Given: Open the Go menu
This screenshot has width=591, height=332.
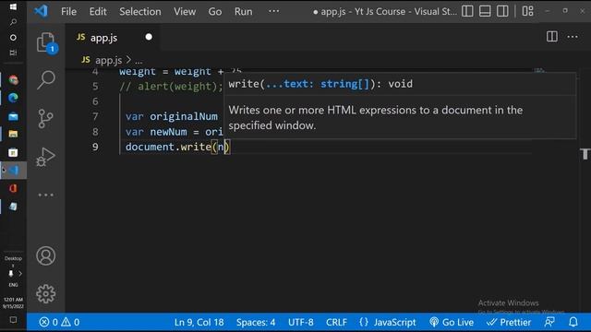Looking at the screenshot, I should click(x=215, y=11).
